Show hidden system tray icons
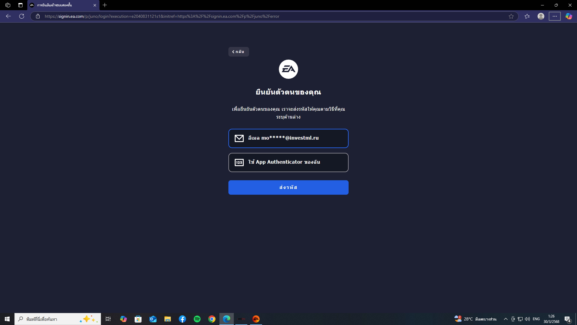This screenshot has height=325, width=577. (x=506, y=319)
